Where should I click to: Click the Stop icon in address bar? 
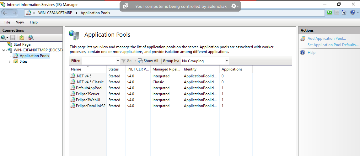click(x=336, y=13)
